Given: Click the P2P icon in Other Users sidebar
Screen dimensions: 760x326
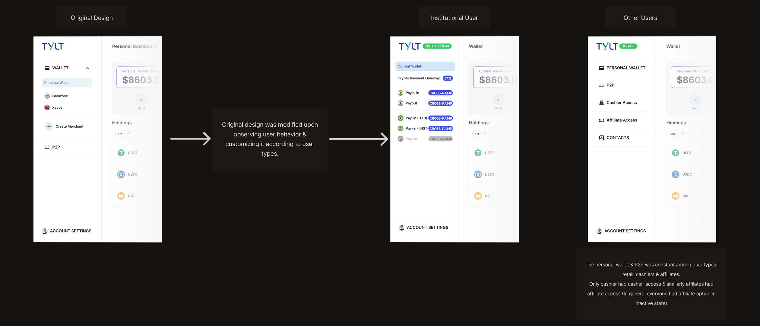Looking at the screenshot, I should 601,85.
